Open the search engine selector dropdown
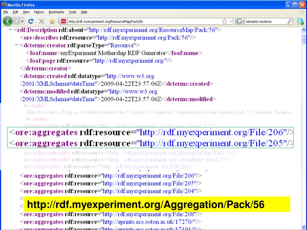The image size is (307, 230). pos(240,21)
